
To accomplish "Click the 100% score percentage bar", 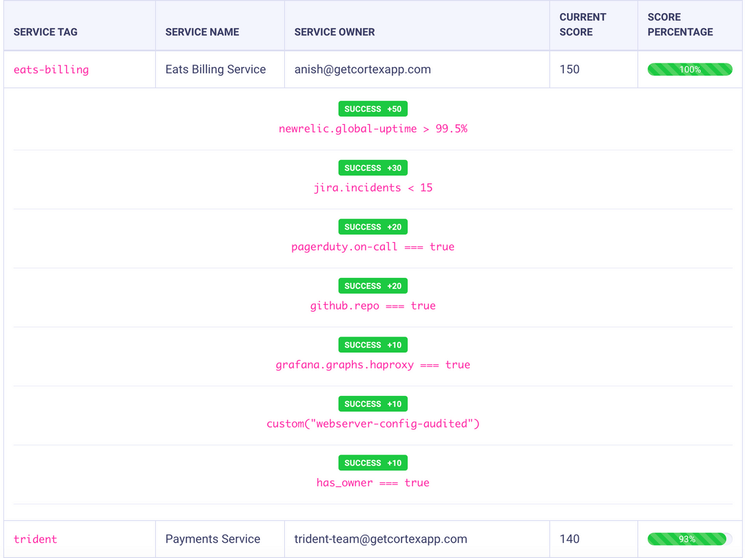I will point(690,69).
